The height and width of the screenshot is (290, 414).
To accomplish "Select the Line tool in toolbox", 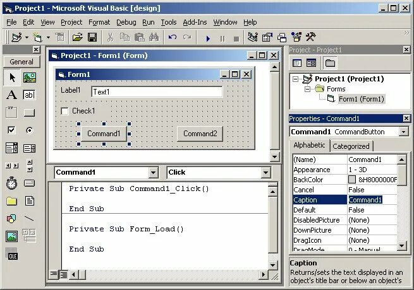I will [29, 218].
